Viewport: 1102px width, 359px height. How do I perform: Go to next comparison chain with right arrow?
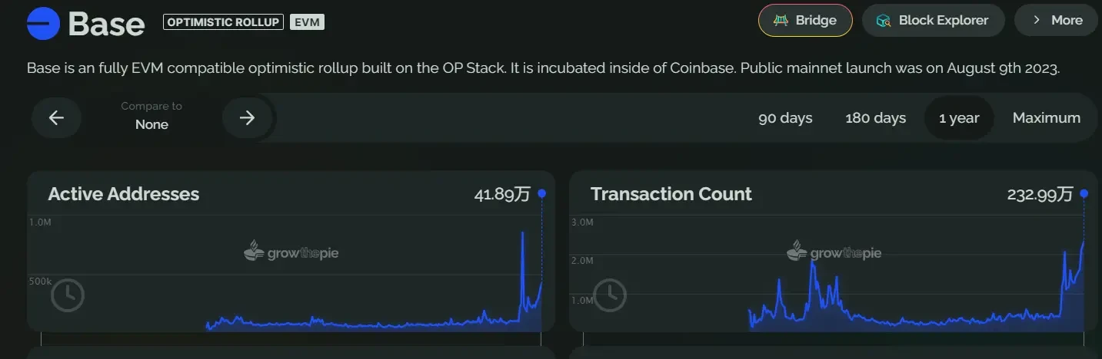point(247,117)
